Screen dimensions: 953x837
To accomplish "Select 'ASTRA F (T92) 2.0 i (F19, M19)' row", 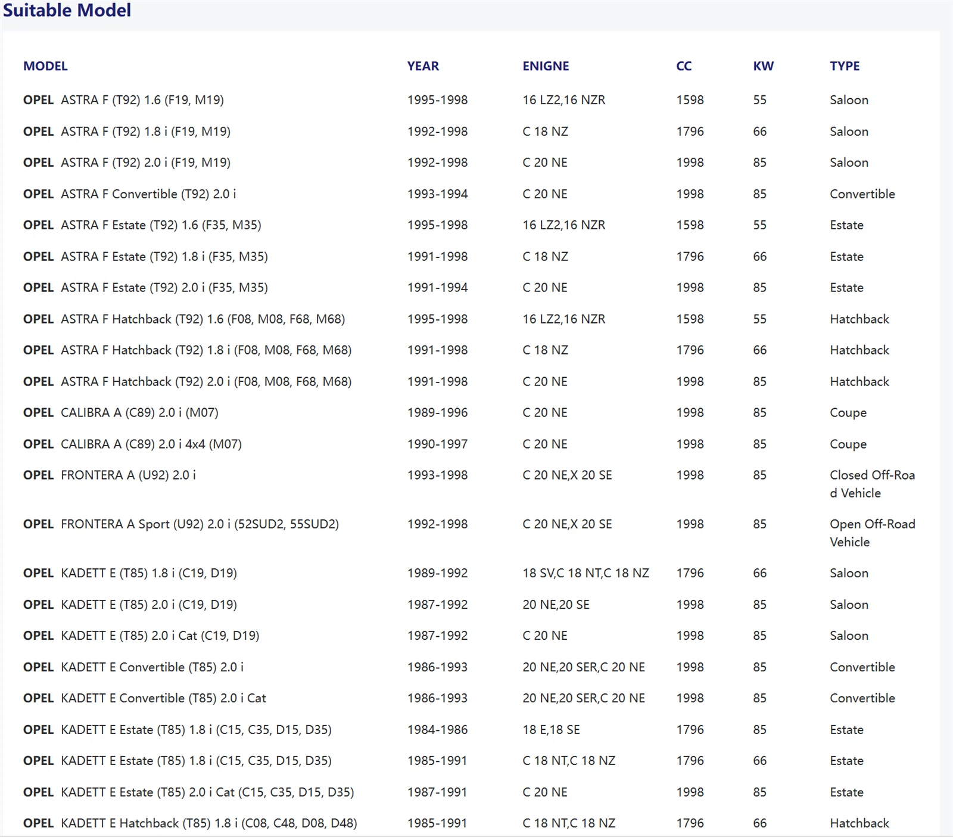I will pyautogui.click(x=471, y=163).
